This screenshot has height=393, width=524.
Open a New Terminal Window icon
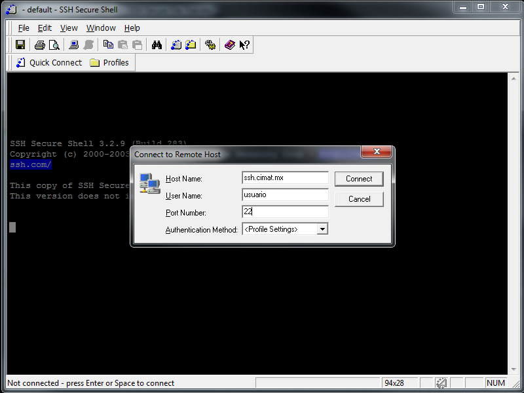click(176, 45)
